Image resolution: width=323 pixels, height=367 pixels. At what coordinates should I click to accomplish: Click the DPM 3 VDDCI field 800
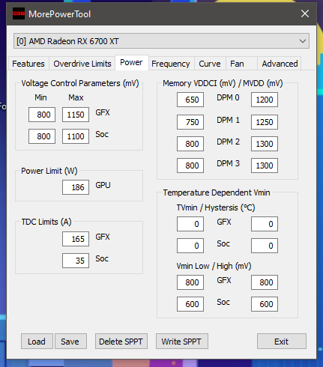click(x=190, y=166)
